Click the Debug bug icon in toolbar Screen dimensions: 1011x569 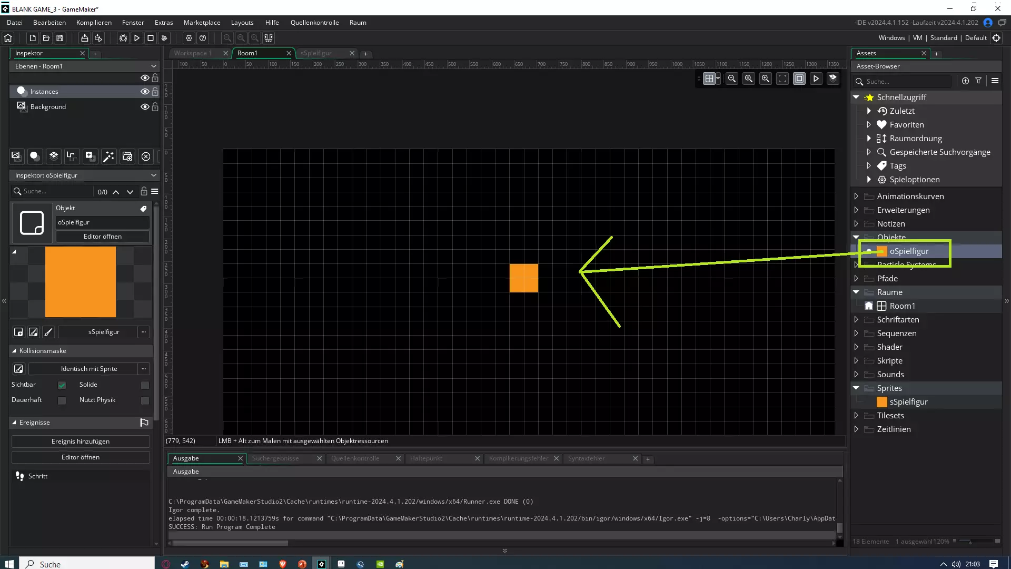pos(123,38)
